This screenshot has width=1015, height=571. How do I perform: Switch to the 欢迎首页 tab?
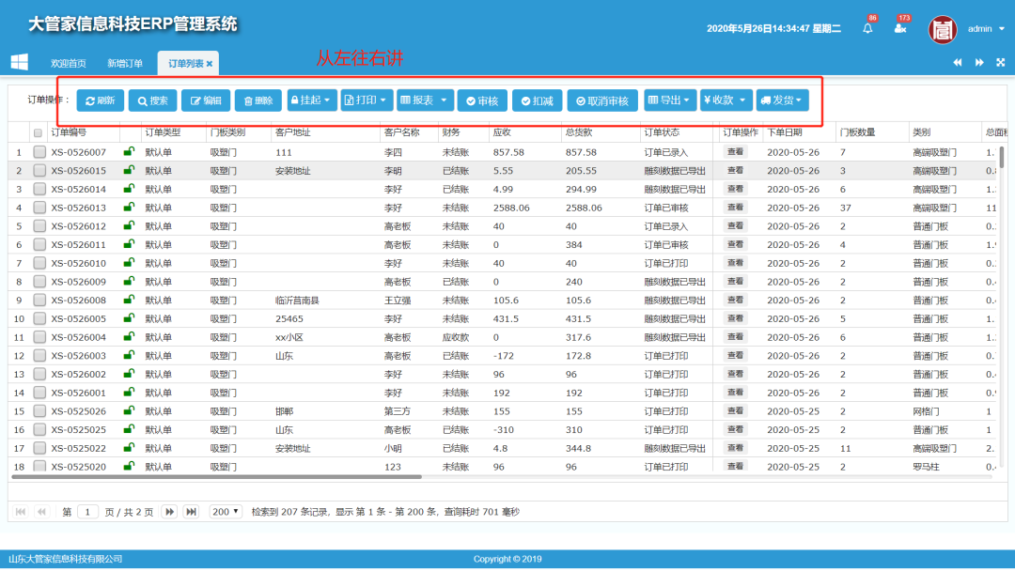[x=69, y=64]
